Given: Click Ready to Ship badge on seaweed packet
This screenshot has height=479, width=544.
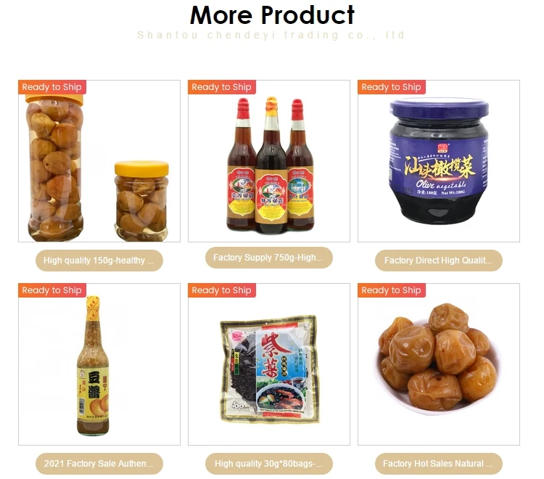Looking at the screenshot, I should 222,290.
